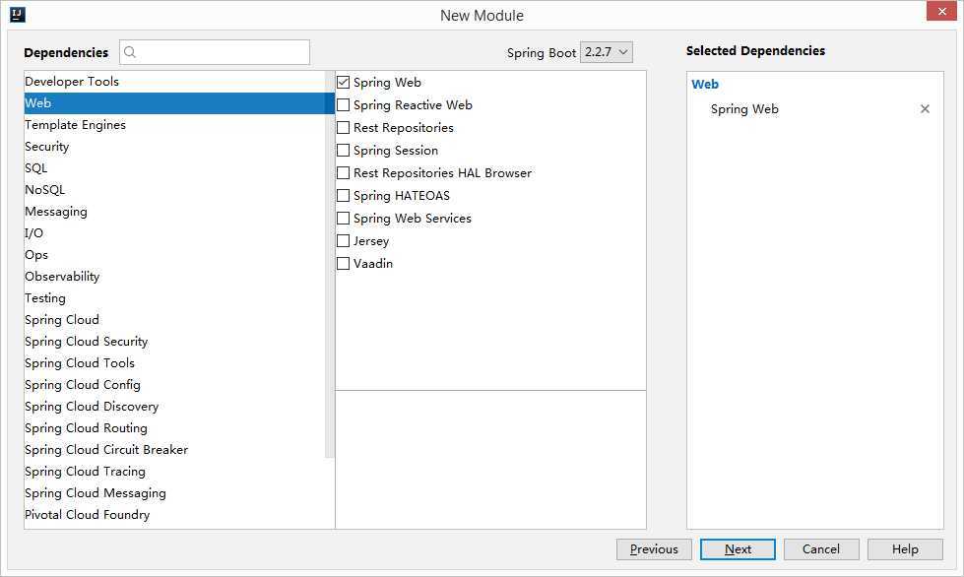This screenshot has width=964, height=577.
Task: Open the Spring Boot version dropdown
Action: click(607, 52)
